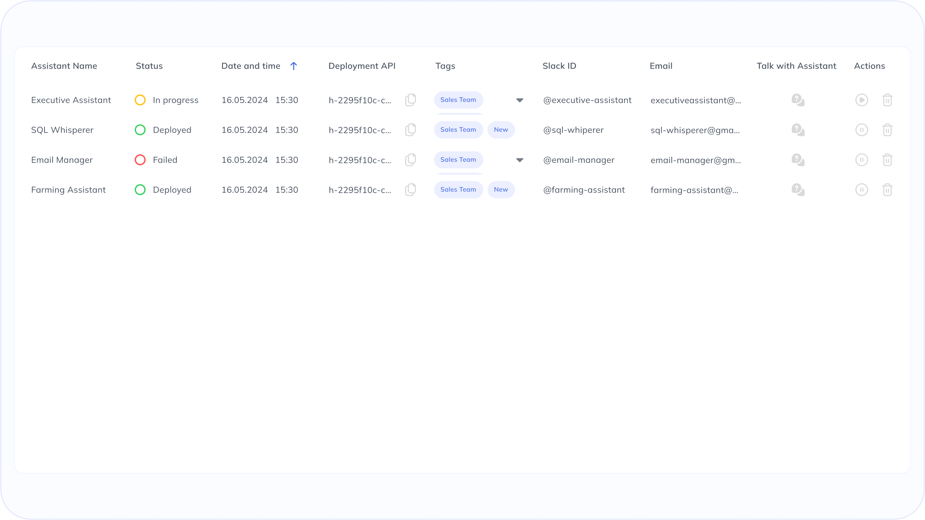925x520 pixels.
Task: Select Sales Team tag on SQL Whisperer
Action: 458,130
